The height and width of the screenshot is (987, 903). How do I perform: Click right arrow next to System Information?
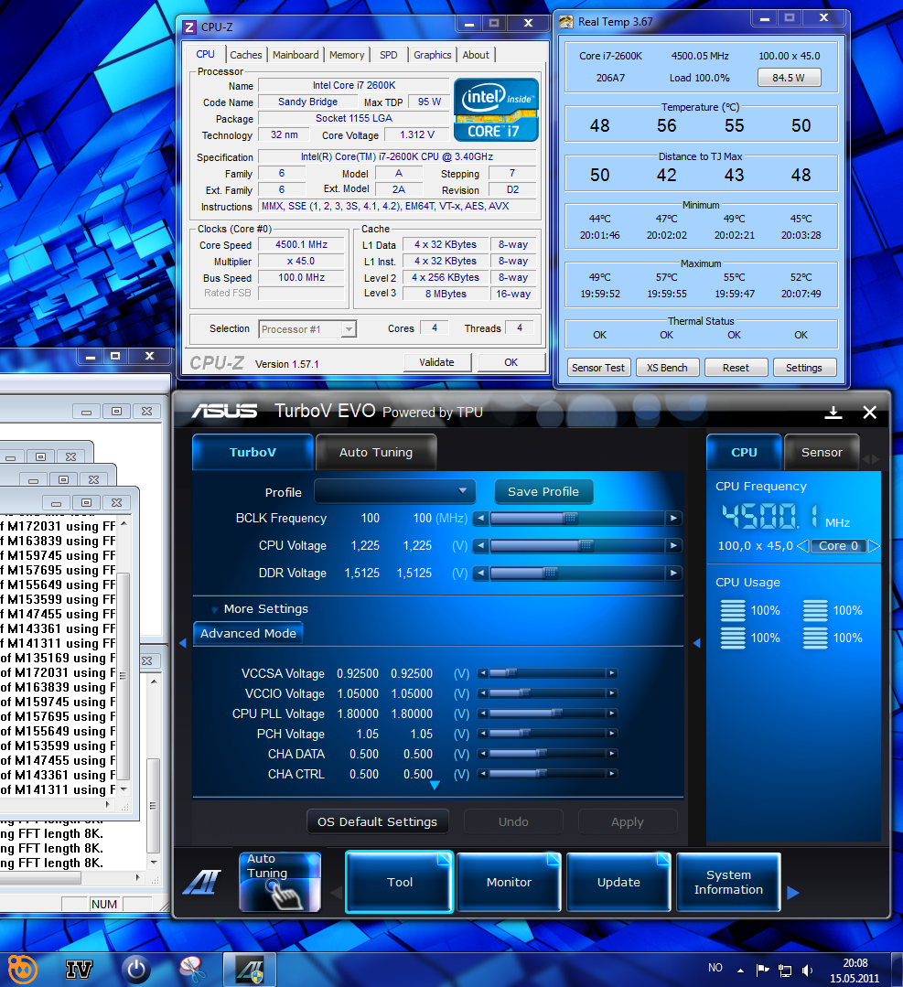pos(793,892)
